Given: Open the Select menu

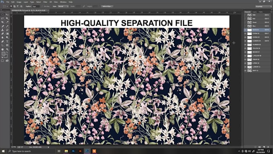Looking at the screenshot, I should click(39, 2).
